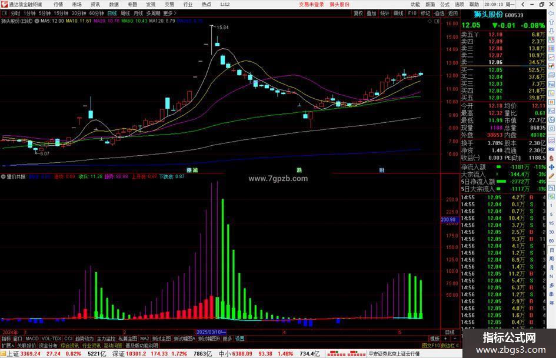
Task: Click the 周 period sidebar icon
Action: pyautogui.click(x=551, y=259)
